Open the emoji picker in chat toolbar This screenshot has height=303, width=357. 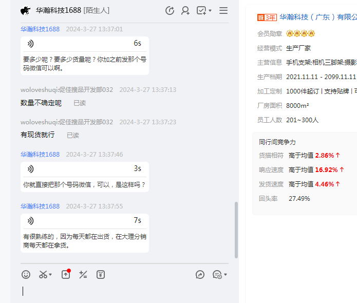[26, 275]
